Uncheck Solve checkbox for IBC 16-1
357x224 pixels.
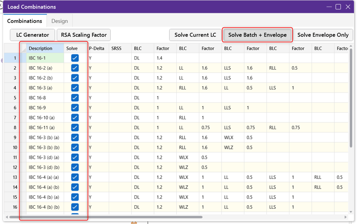(75, 58)
